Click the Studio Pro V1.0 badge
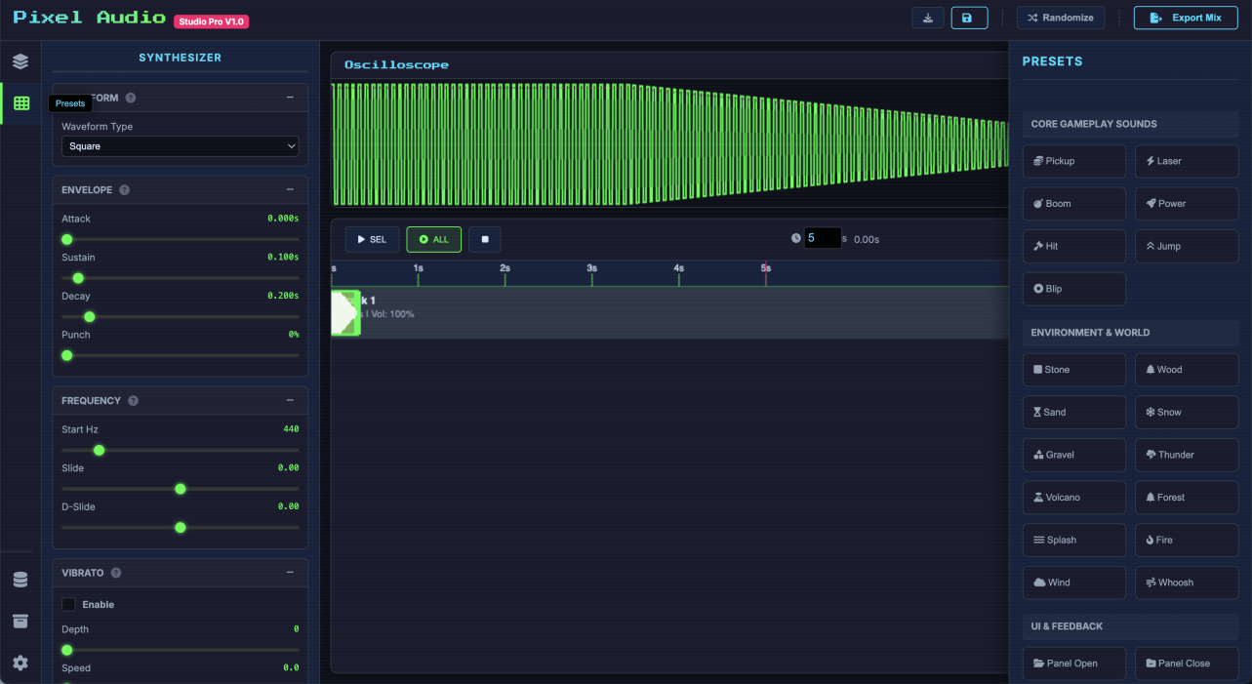 [x=212, y=21]
